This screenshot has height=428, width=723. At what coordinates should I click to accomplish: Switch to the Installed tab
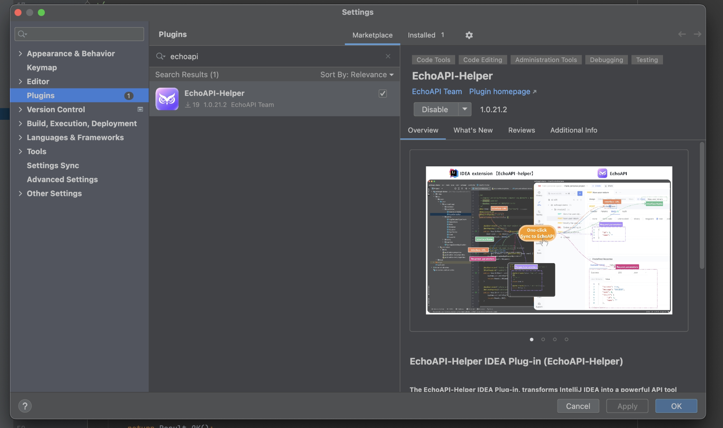pyautogui.click(x=425, y=35)
